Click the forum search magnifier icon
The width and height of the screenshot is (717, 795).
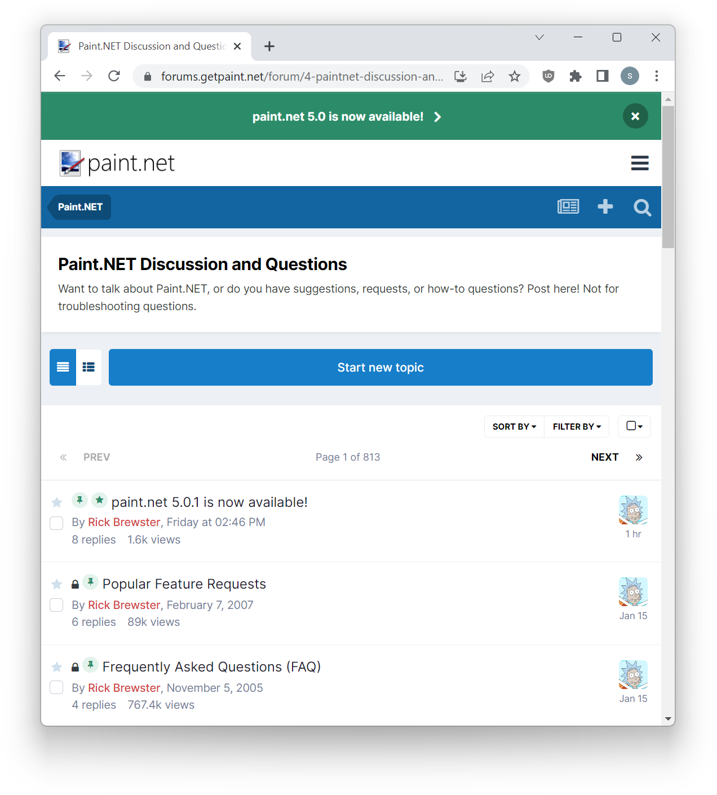(642, 207)
